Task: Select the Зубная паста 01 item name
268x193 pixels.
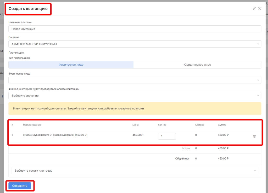Action: [x=55, y=135]
